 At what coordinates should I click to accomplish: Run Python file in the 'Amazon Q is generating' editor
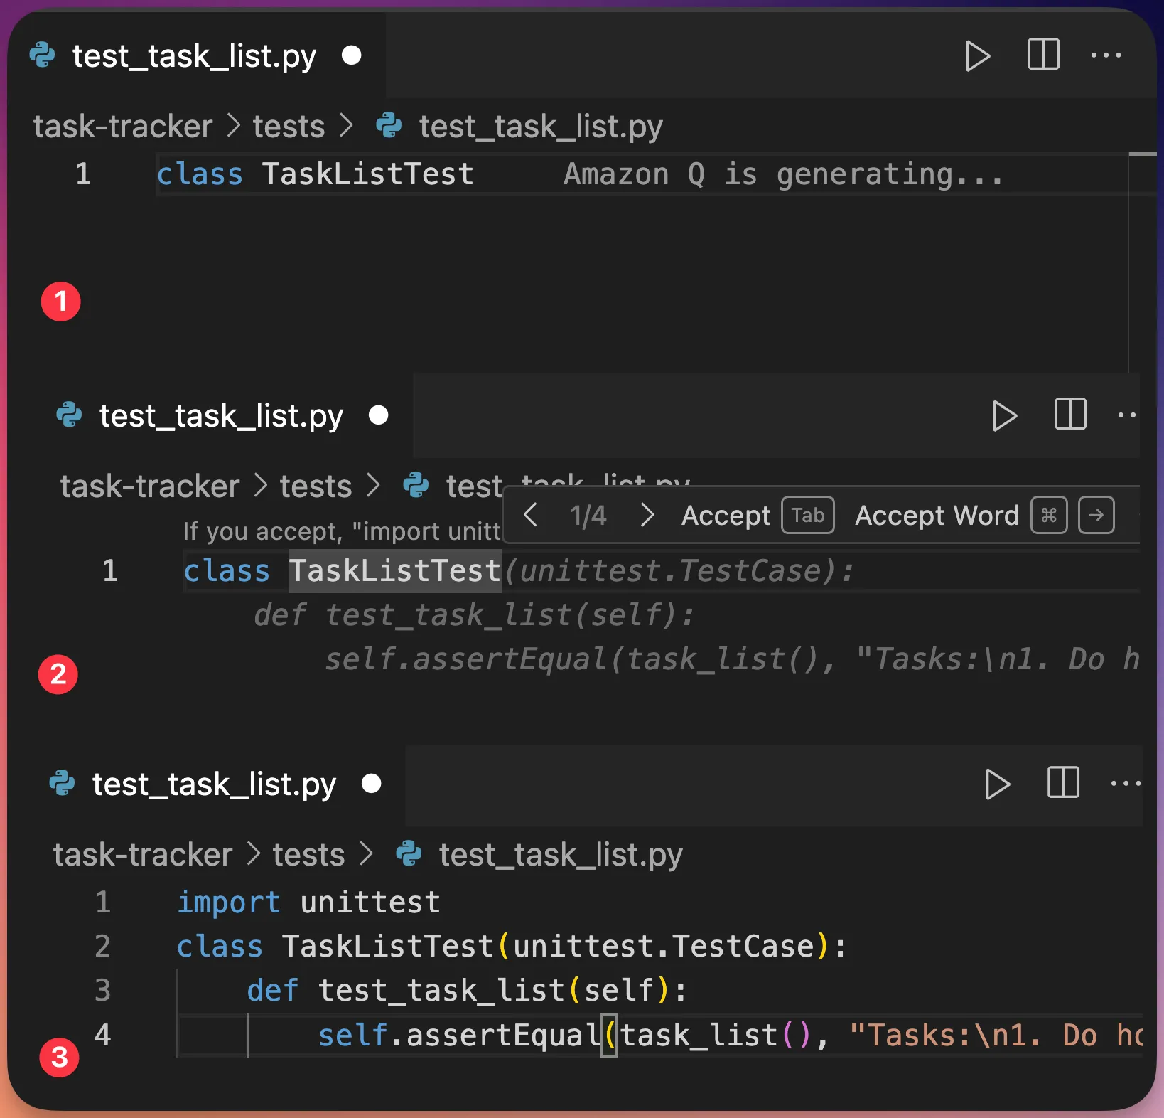coord(978,56)
